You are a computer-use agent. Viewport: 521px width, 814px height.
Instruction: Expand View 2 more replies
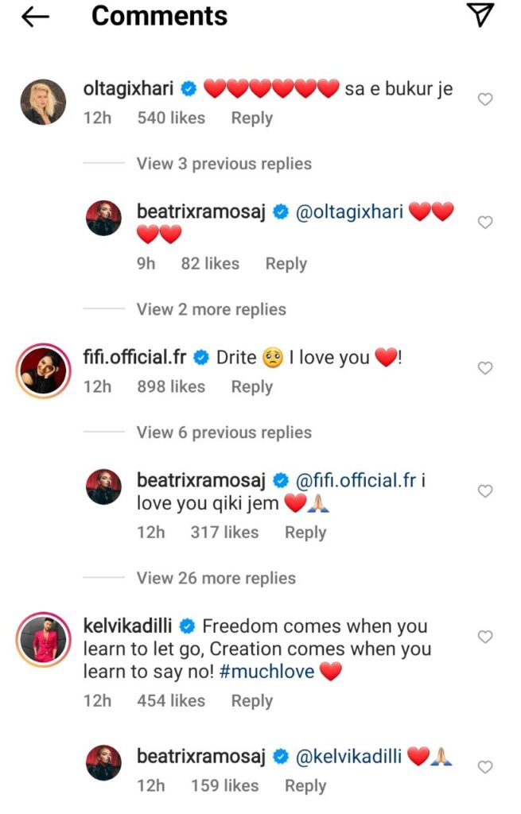pos(211,309)
